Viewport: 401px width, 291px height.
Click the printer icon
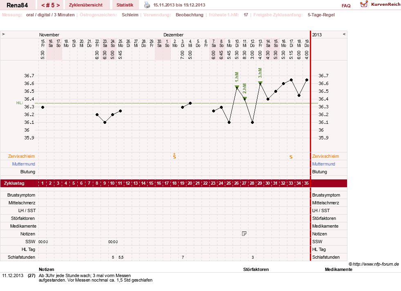coord(147,5)
